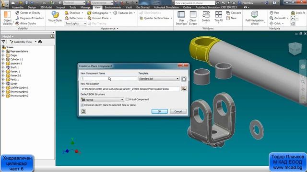Click the Reflections icon
Screen dimensions: 307x172
(x=67, y=18)
